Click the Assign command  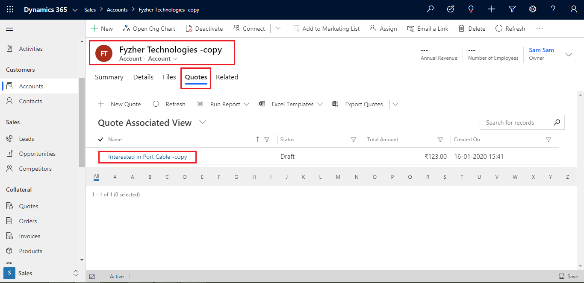coord(383,29)
